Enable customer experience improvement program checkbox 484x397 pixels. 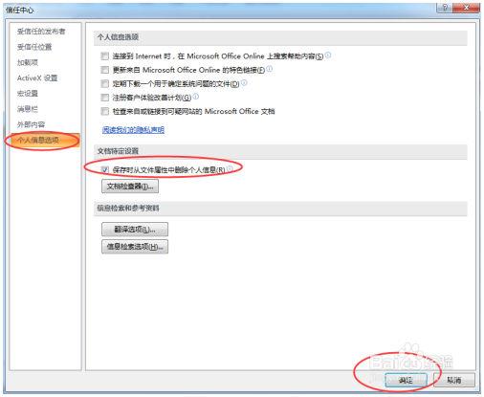(105, 98)
